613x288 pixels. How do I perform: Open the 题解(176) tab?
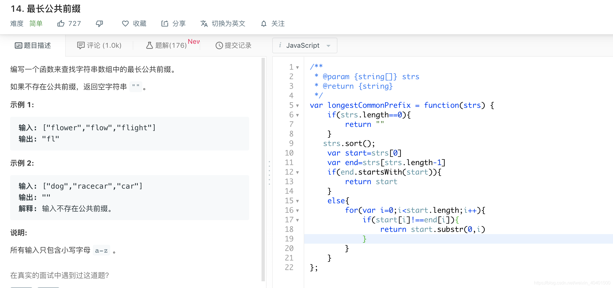pyautogui.click(x=166, y=45)
